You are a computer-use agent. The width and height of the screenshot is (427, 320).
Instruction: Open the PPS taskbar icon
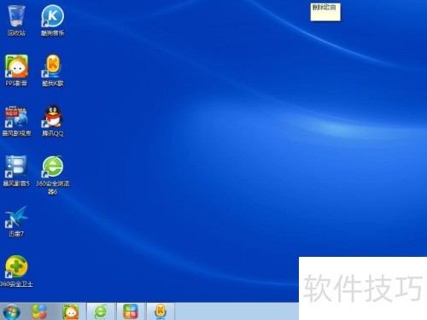pyautogui.click(x=71, y=311)
